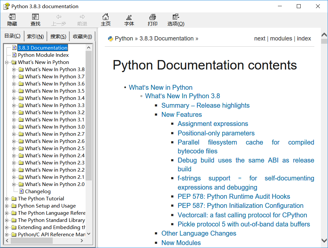The height and width of the screenshot is (248, 328).
Task: Click the page icon beside Python Module Index
Action: pyautogui.click(x=14, y=55)
